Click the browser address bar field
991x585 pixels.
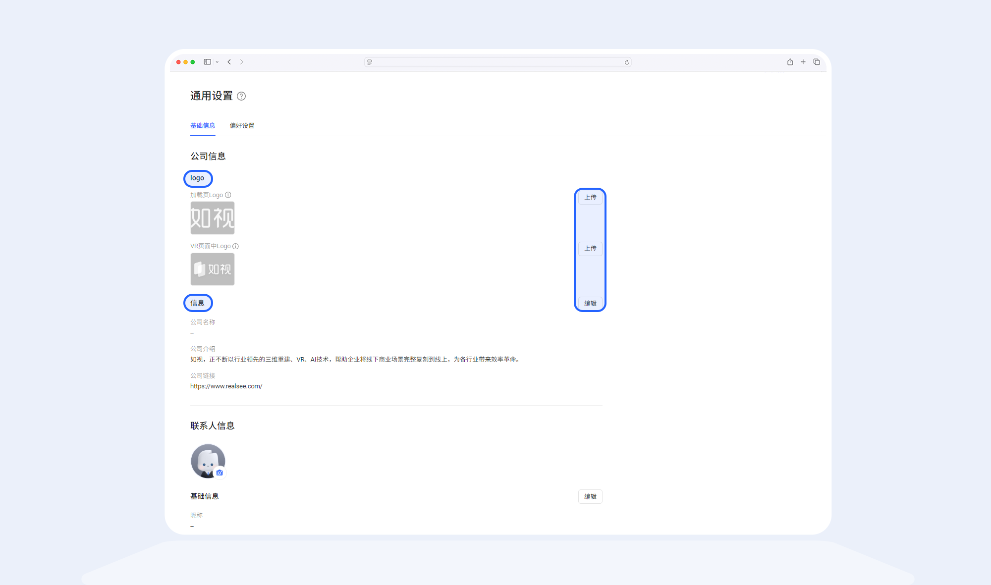pos(497,62)
